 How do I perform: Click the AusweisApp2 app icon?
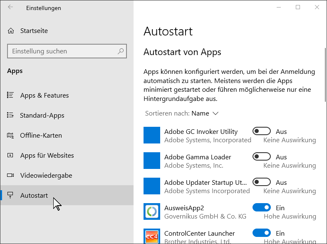pos(152,211)
